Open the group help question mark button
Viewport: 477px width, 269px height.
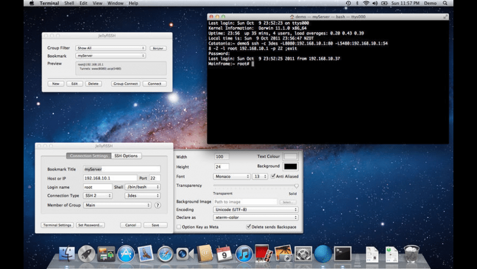click(x=157, y=205)
